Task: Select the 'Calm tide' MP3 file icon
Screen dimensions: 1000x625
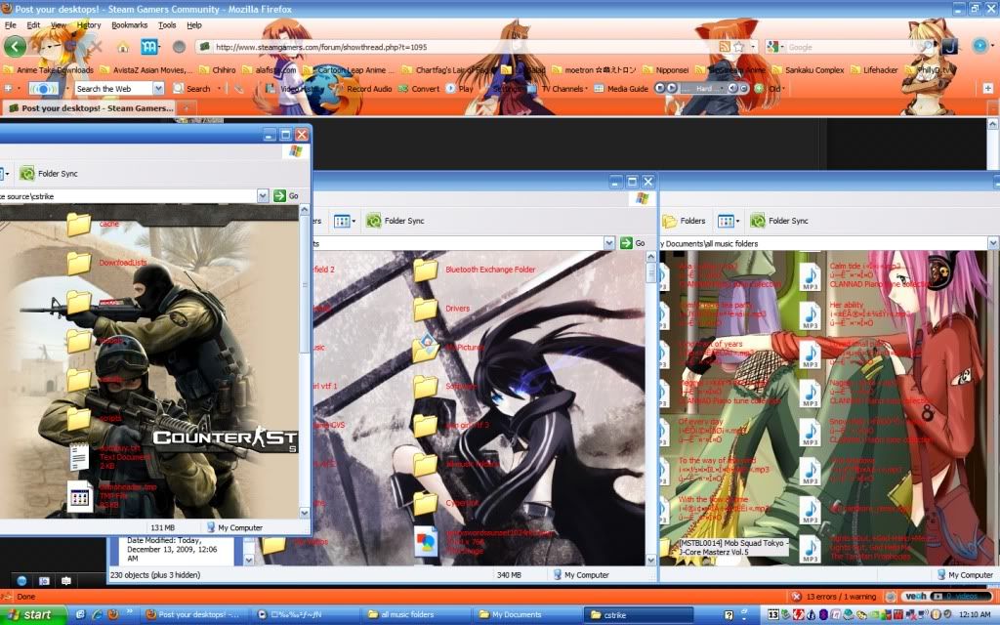Action: tap(810, 276)
